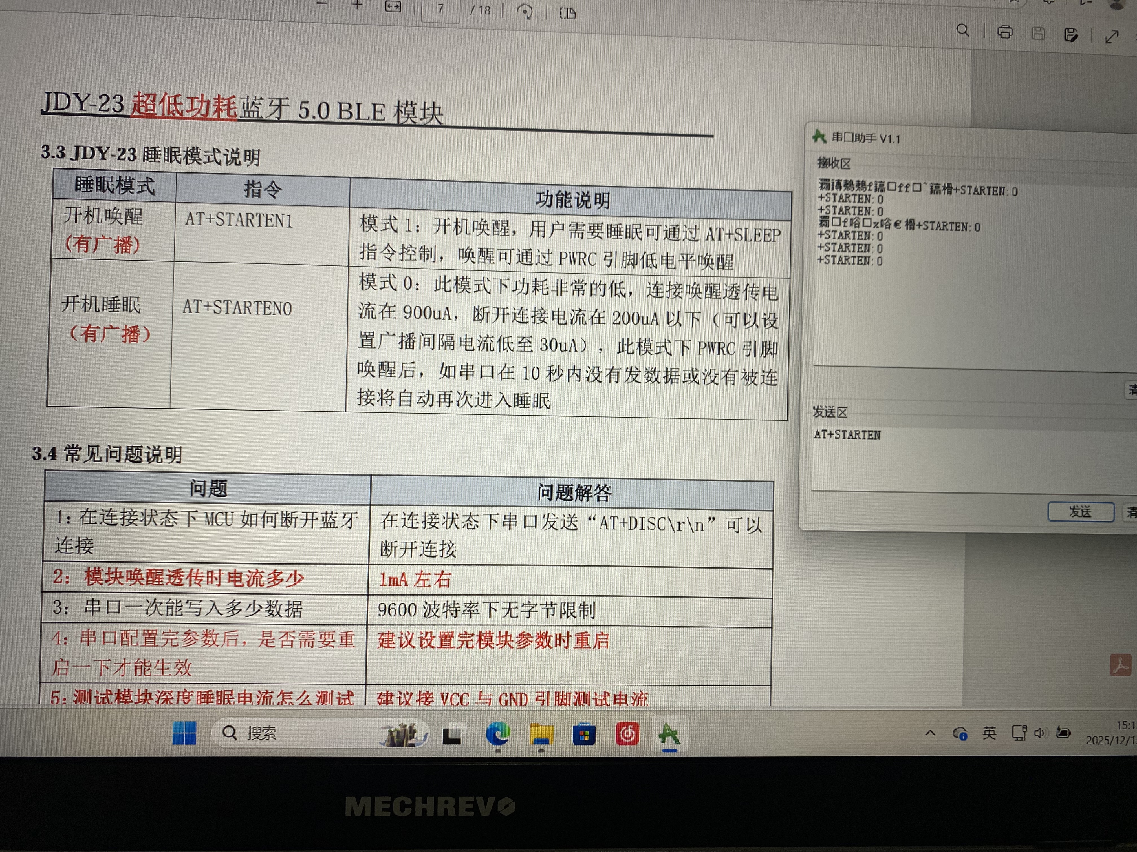Screen dimensions: 1137x852
Task: Enter fullscreen with the expand arrows icon
Action: point(1112,36)
